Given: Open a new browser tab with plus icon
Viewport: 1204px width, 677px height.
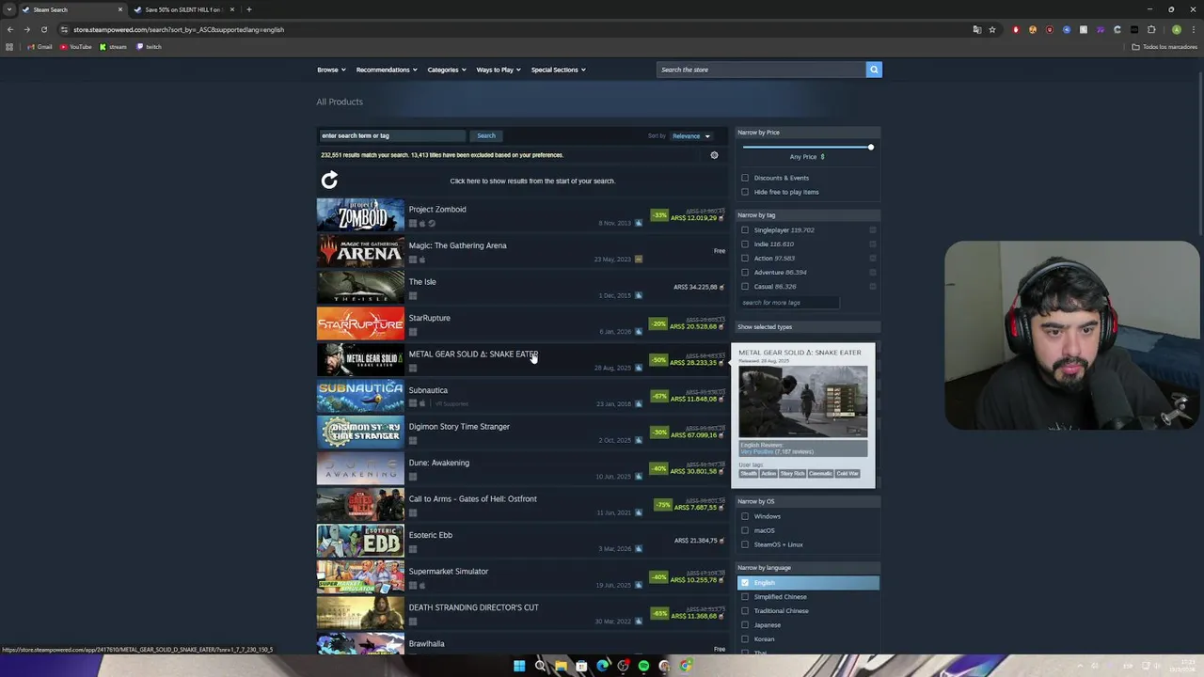Looking at the screenshot, I should coord(248,9).
